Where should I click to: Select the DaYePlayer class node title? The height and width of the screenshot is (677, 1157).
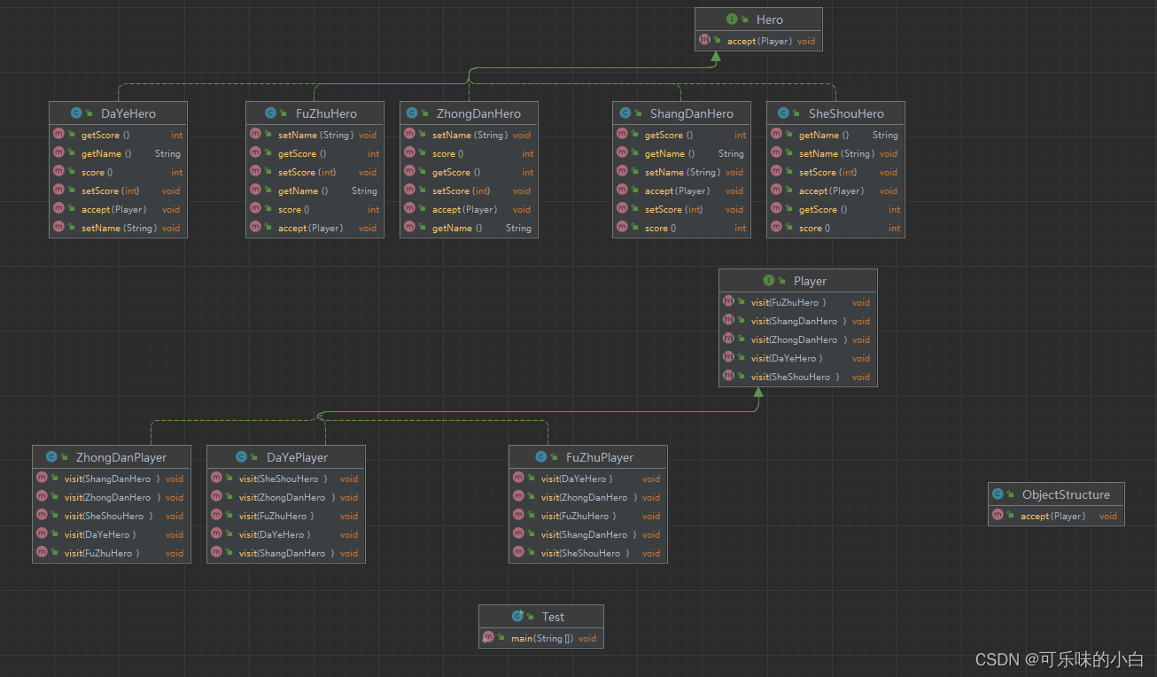pyautogui.click(x=297, y=457)
